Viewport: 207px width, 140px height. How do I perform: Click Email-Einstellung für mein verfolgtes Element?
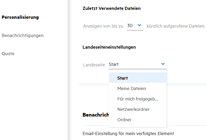tap(128, 133)
